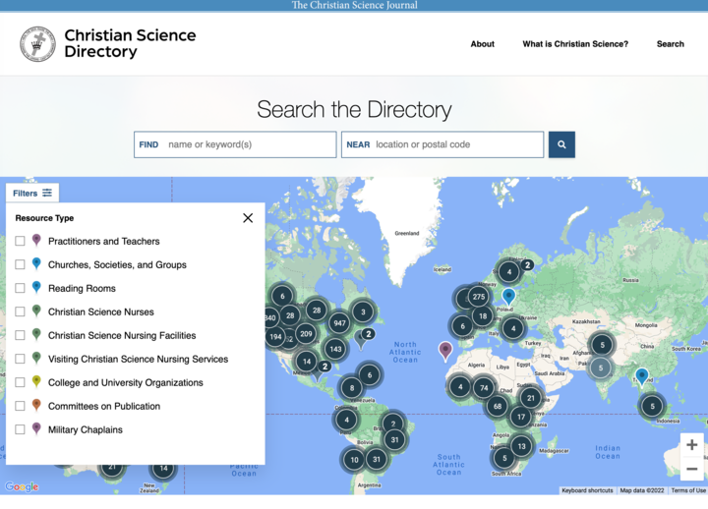This screenshot has width=708, height=509.
Task: Check Churches, Societies, and Groups filter
Action: (20, 264)
